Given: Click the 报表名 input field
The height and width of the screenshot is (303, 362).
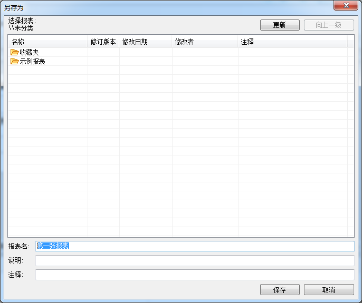Looking at the screenshot, I should pos(195,246).
